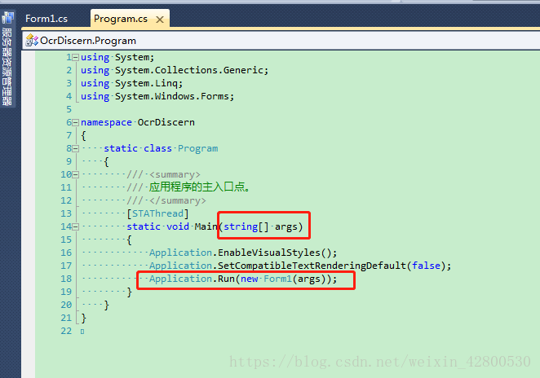Click 'using System;' on line 1

(117, 57)
